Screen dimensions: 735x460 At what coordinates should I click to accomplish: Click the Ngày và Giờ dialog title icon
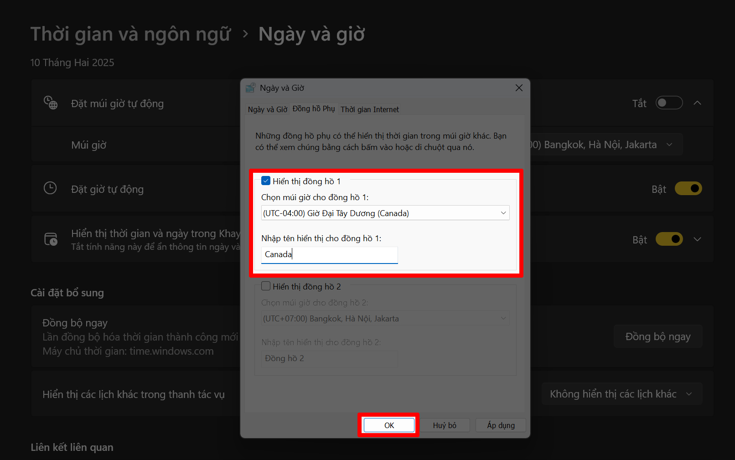(x=250, y=88)
